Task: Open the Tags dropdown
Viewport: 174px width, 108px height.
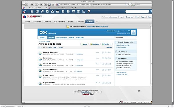Action: 61,48
